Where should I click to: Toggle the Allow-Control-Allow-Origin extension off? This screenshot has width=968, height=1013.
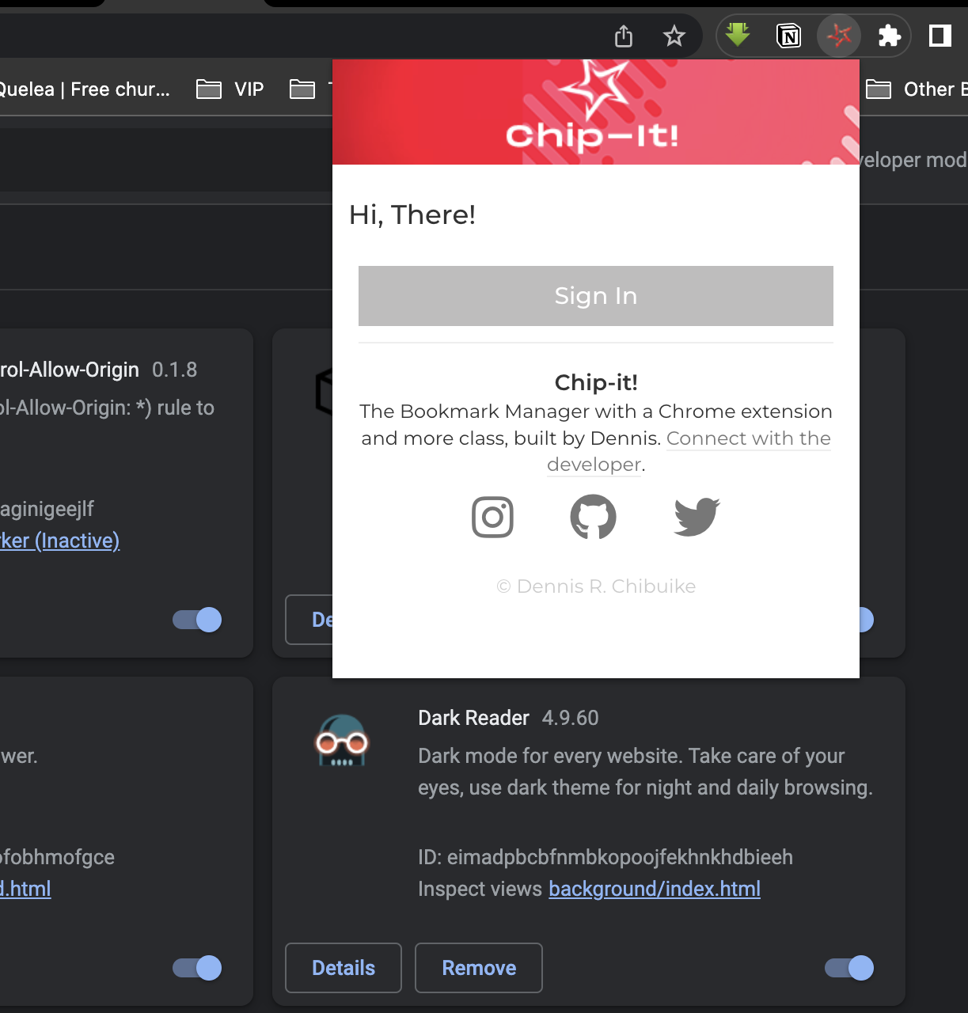pyautogui.click(x=195, y=620)
